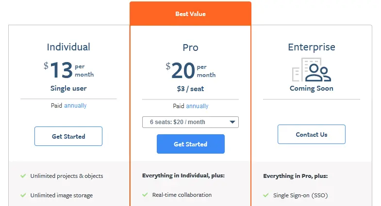Click checkmark beside Unlimited image storage

pyautogui.click(x=23, y=195)
